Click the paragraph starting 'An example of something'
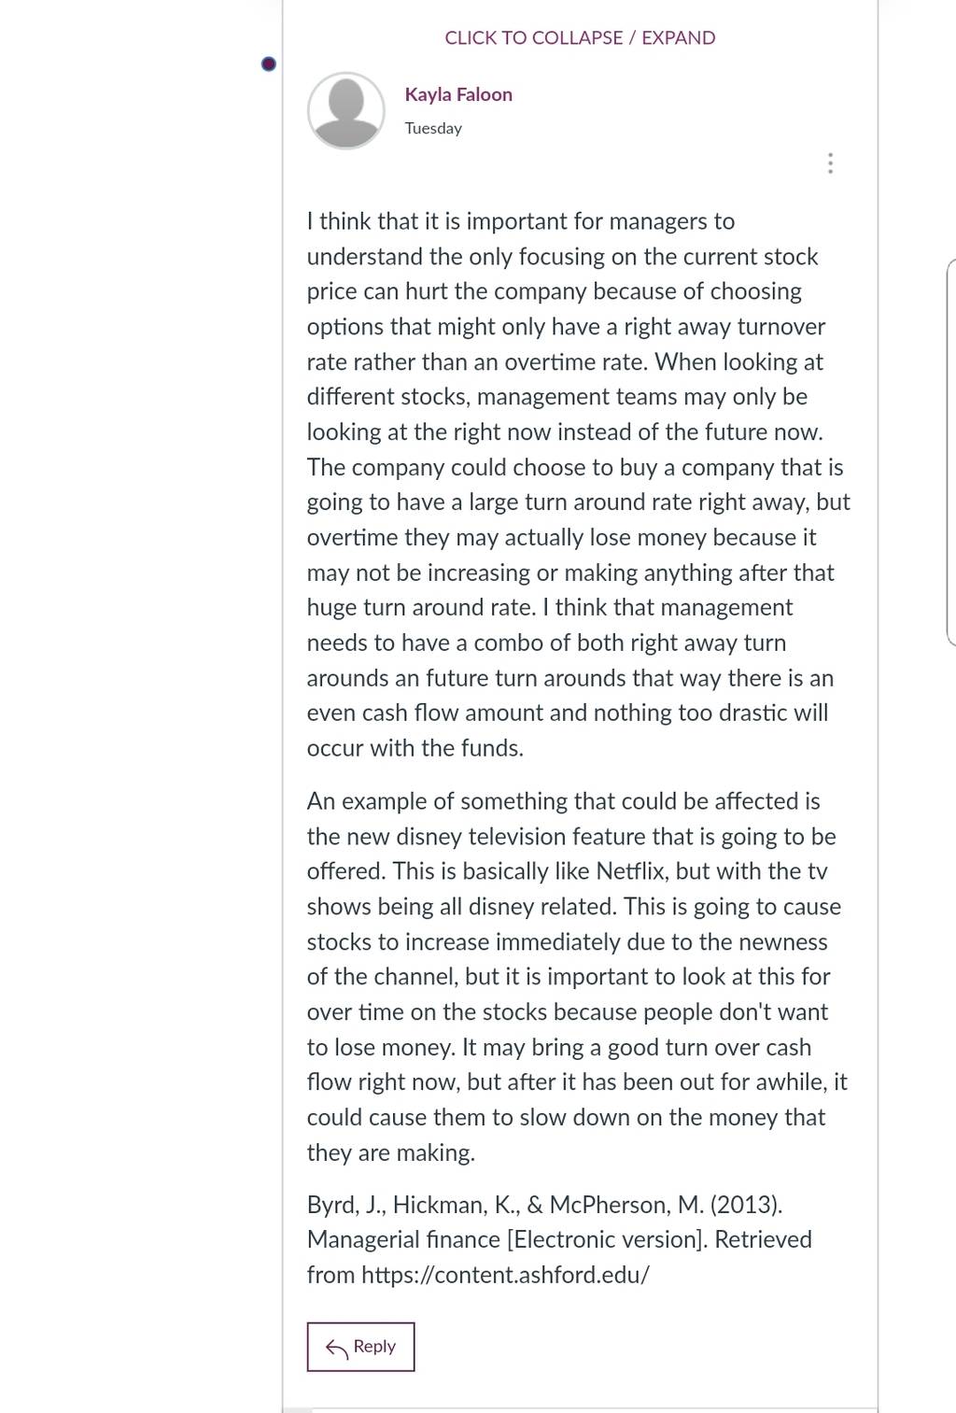The width and height of the screenshot is (956, 1413). 577,977
